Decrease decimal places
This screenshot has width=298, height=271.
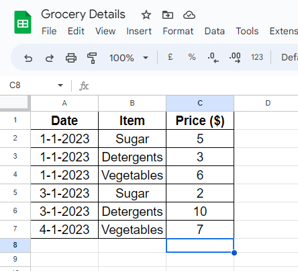coord(213,58)
